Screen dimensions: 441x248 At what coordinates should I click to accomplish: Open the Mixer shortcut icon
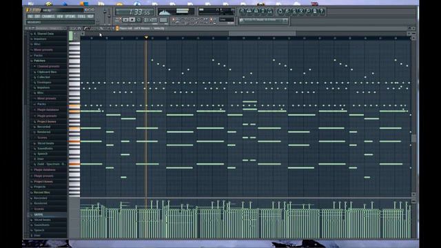[269, 11]
